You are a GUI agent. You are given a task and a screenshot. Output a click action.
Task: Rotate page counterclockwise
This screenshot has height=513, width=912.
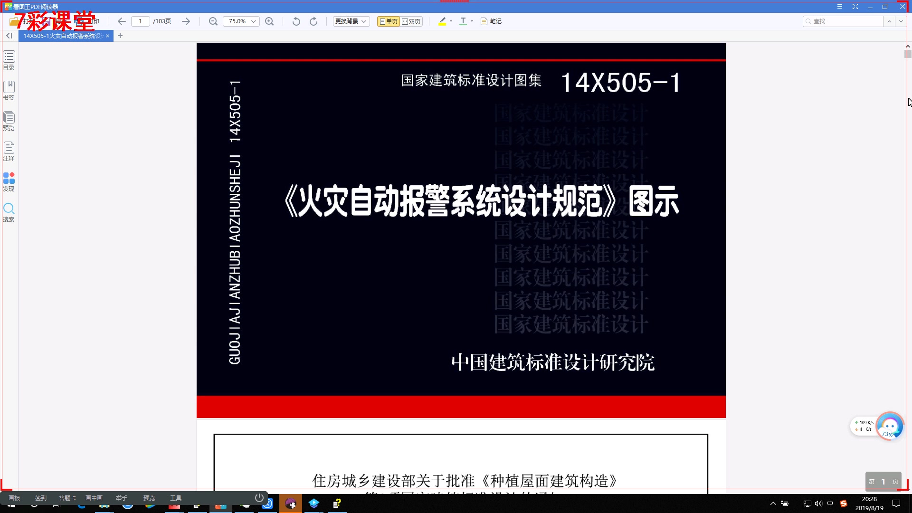tap(296, 21)
